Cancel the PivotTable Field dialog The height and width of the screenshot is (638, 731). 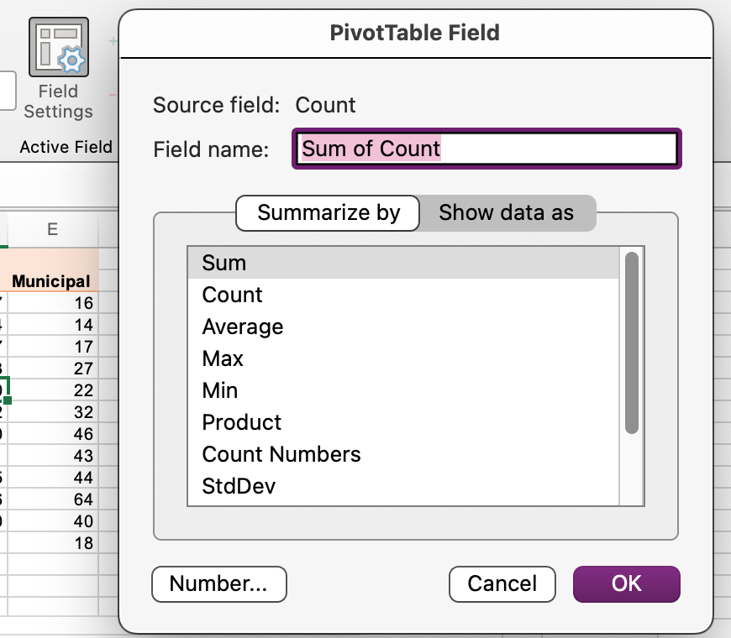pyautogui.click(x=502, y=584)
